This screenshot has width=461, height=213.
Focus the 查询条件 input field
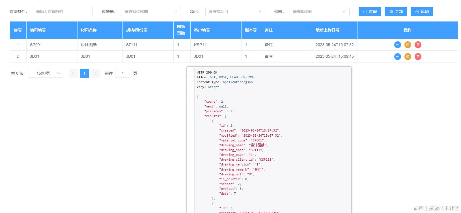click(63, 12)
